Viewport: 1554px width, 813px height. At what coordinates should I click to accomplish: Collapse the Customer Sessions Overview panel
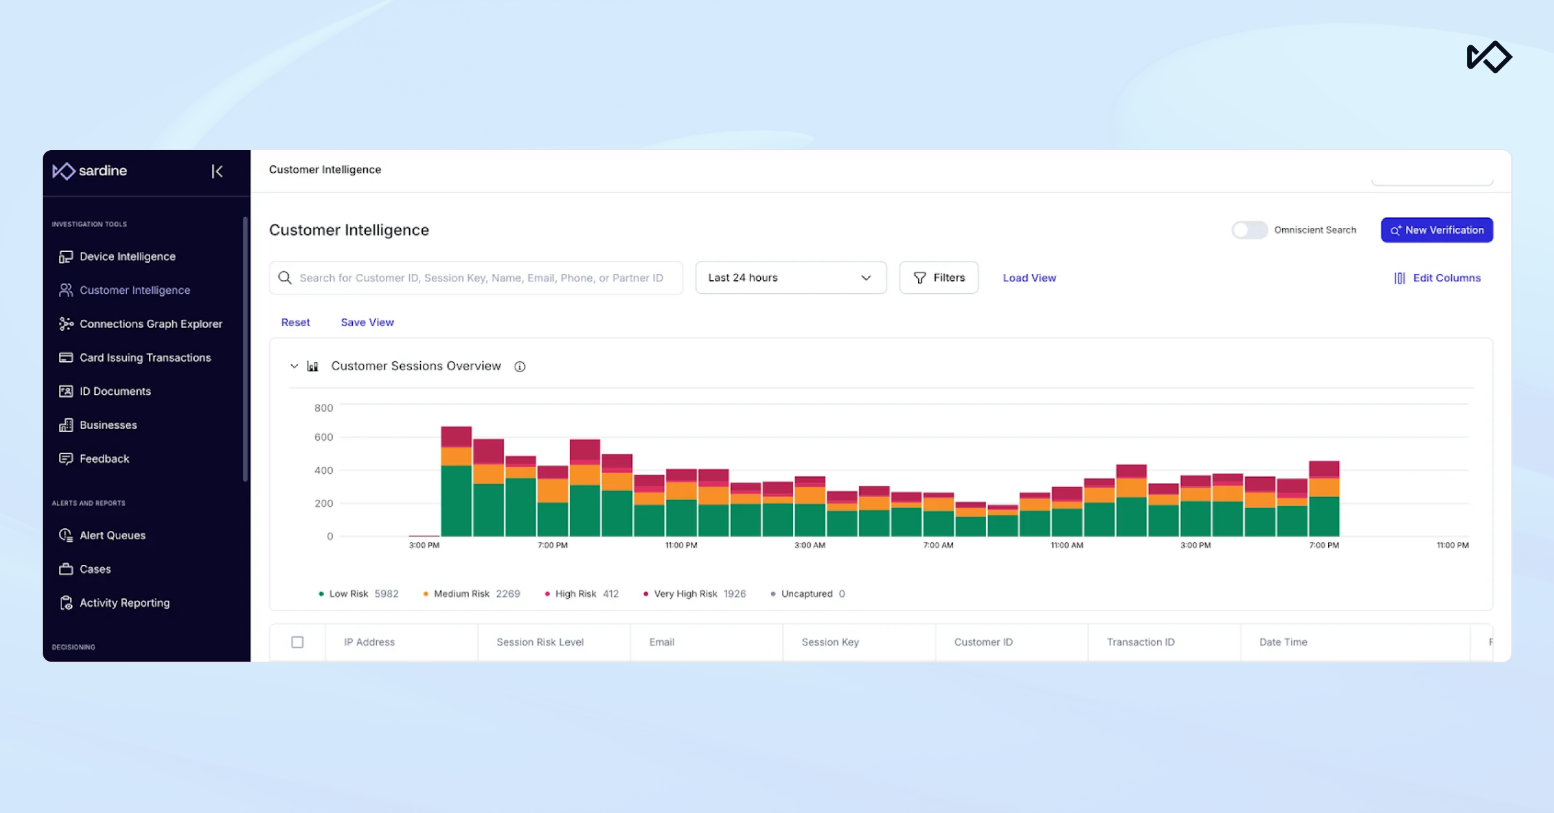click(x=294, y=366)
